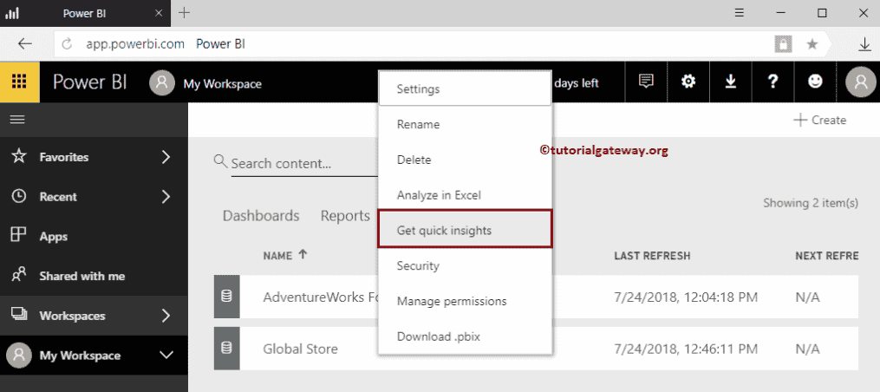Switch to the Reports tab

tap(345, 216)
